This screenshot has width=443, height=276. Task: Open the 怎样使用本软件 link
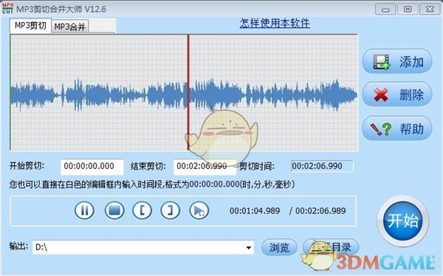click(275, 23)
